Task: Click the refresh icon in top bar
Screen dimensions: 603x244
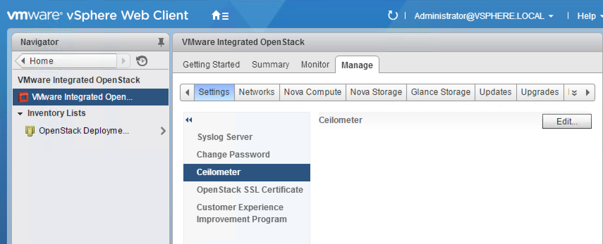Action: tap(392, 16)
